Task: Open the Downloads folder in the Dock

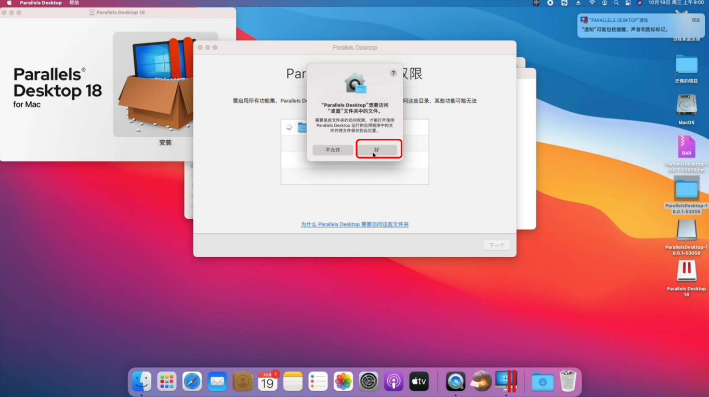Action: click(543, 382)
